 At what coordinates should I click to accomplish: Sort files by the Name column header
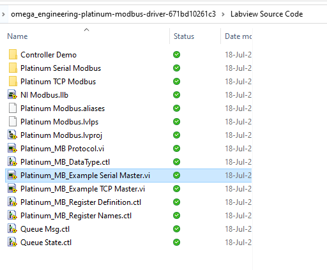pos(17,36)
